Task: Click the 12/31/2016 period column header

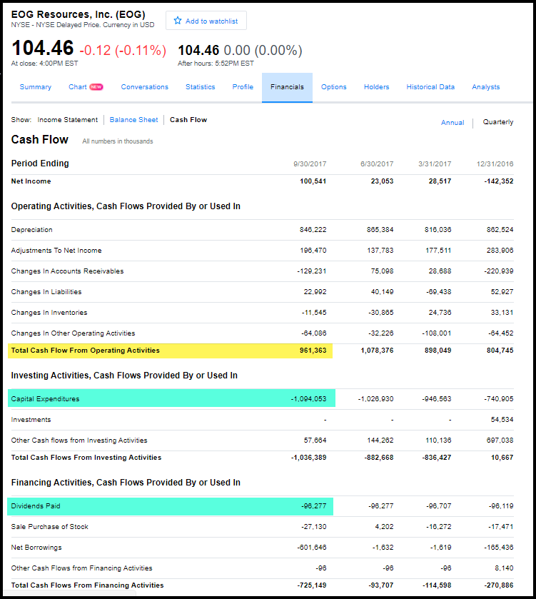Action: 495,164
